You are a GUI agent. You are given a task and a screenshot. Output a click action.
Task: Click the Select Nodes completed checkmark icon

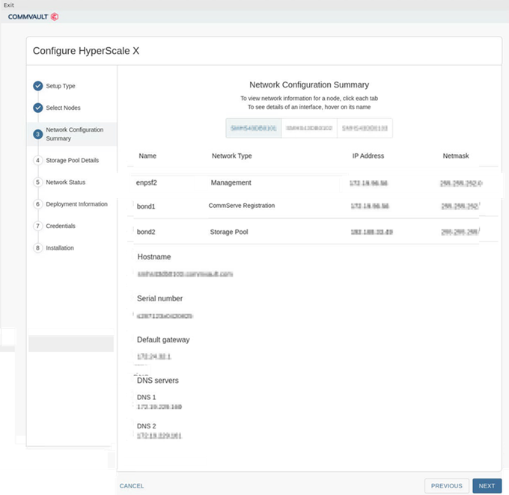(x=37, y=108)
